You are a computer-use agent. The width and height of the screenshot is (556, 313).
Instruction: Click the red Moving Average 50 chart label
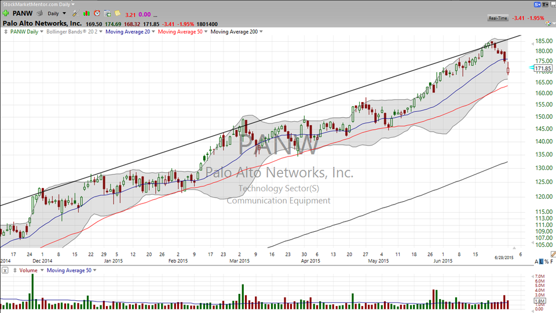[180, 31]
